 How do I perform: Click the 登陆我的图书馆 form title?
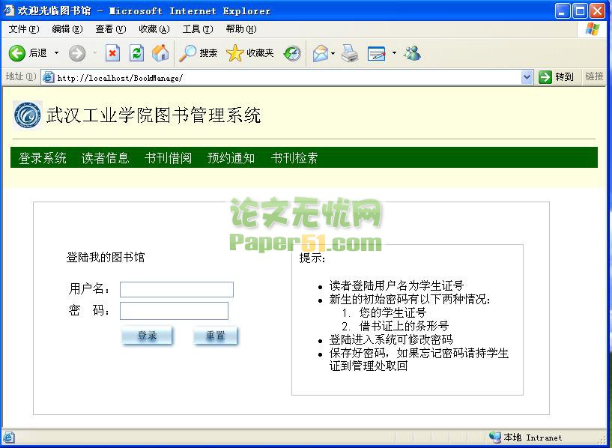[x=106, y=257]
